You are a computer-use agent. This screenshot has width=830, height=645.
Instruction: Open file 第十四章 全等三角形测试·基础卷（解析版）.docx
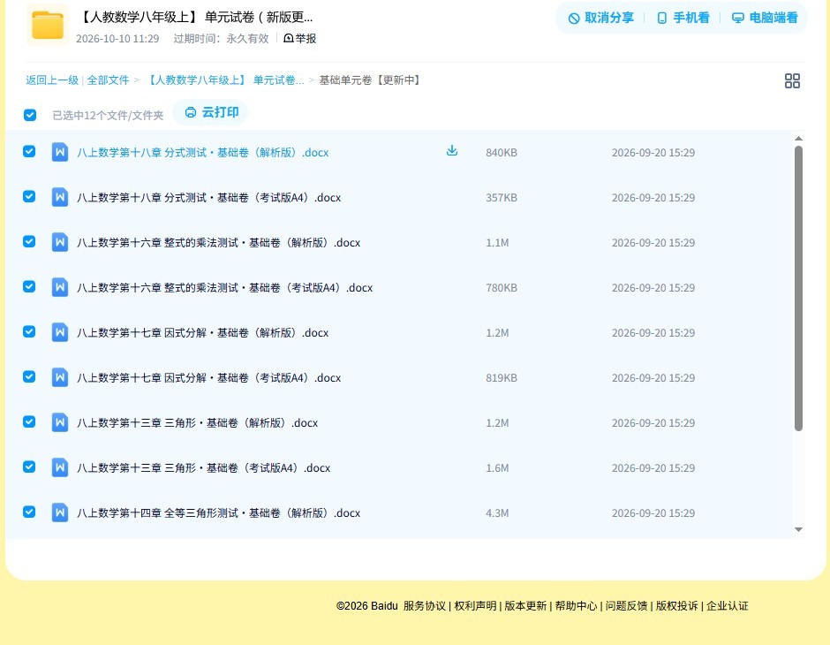click(219, 512)
